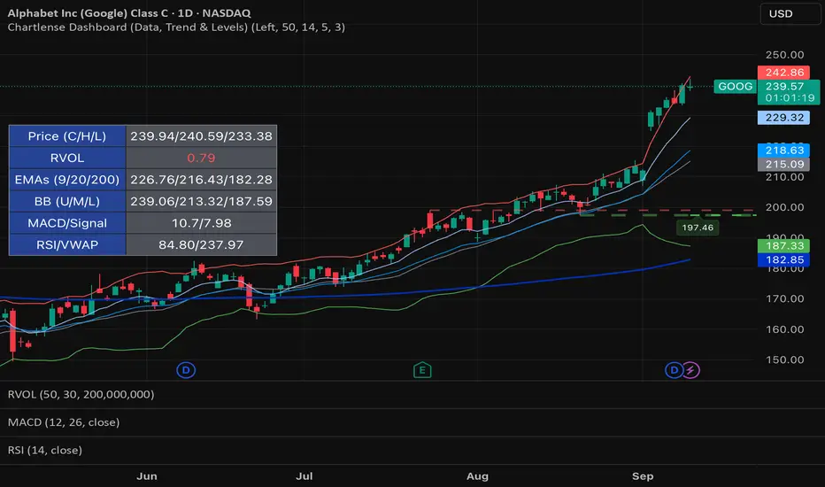The image size is (825, 487).
Task: Click the red 0.79 RVOL value
Action: pos(202,158)
